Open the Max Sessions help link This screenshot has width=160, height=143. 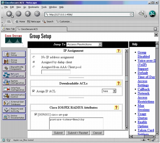(144, 107)
